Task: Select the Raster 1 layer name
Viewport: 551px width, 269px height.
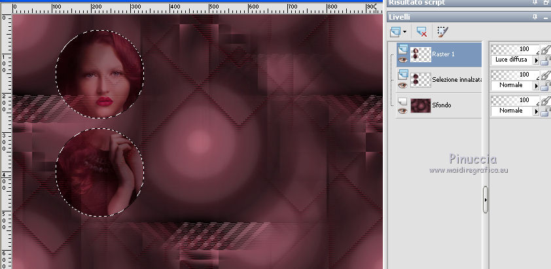Action: [443, 54]
